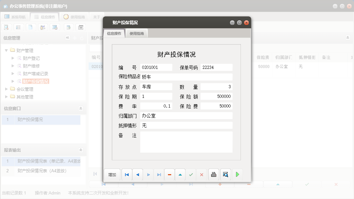Click the 保单号码 input field showing 22234
Viewport: 354px width, 199px height.
point(216,67)
